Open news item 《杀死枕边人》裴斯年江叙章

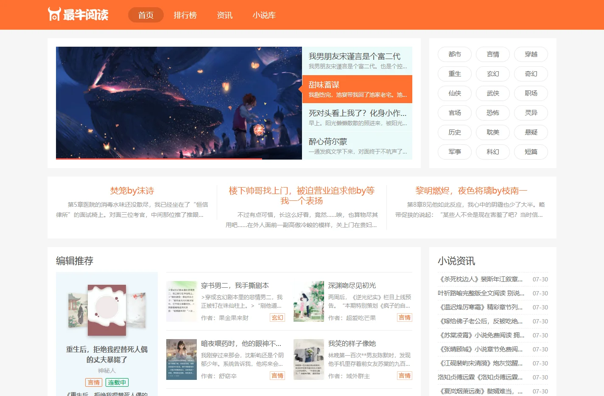(x=481, y=279)
